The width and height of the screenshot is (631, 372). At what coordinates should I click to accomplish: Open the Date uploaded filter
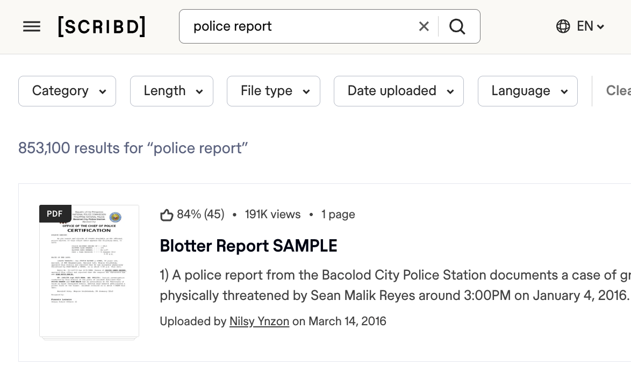(x=398, y=91)
